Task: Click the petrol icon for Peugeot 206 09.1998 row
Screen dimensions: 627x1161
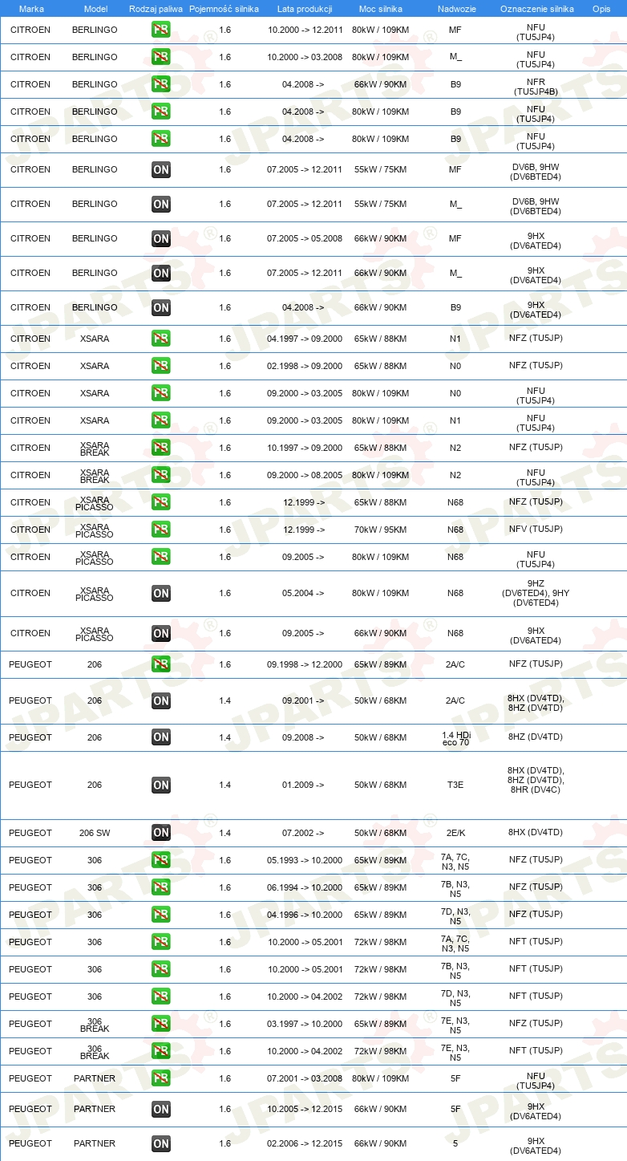Action: pos(161,664)
